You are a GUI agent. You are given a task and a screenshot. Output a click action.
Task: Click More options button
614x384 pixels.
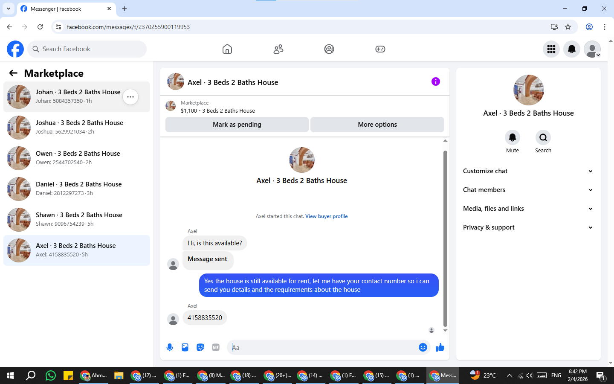[x=377, y=125]
